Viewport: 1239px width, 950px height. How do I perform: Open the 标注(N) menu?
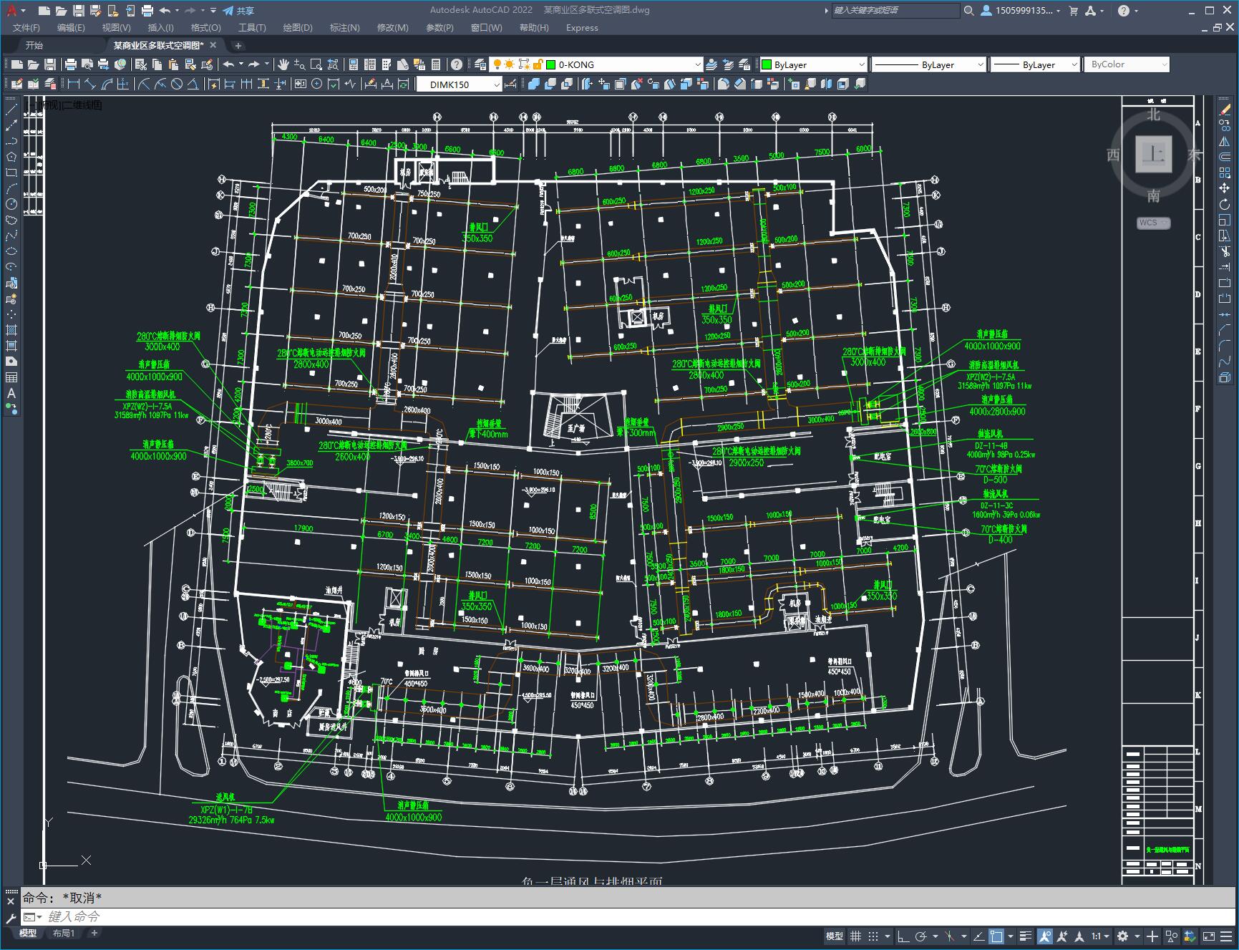point(344,27)
